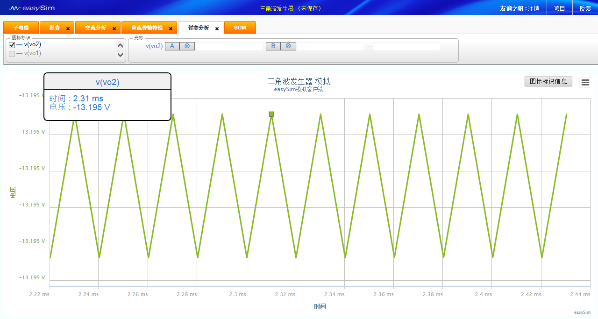This screenshot has height=319, width=598.
Task: Click the easySim模拟客户端 subtitle
Action: (x=299, y=89)
